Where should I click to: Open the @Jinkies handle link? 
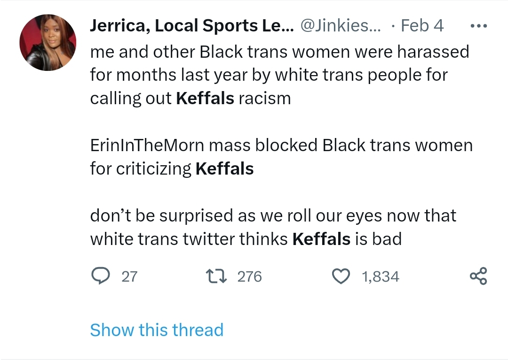coord(341,25)
